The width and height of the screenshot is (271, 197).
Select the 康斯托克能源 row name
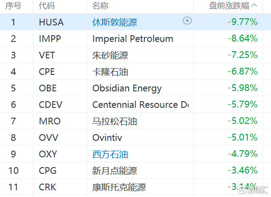coord(119,187)
